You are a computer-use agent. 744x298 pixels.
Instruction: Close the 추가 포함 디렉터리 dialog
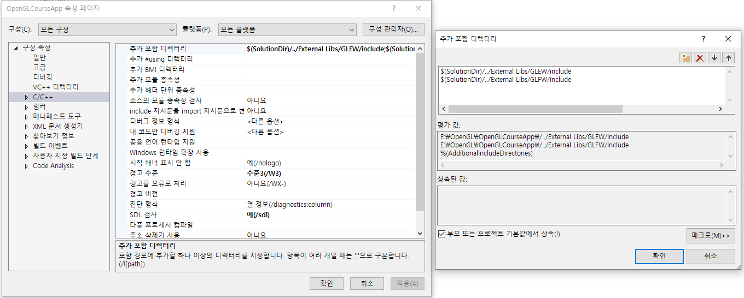tap(728, 39)
